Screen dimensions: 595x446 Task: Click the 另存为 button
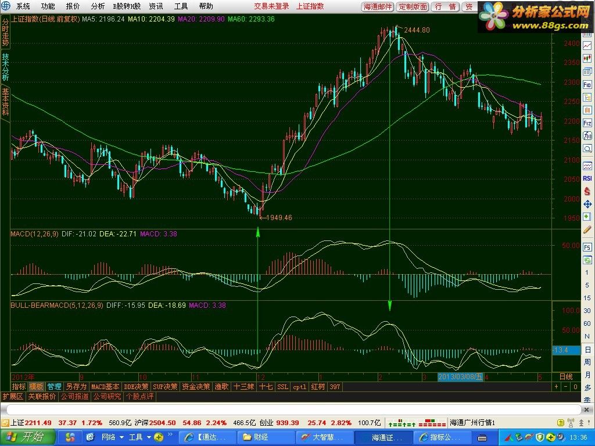pyautogui.click(x=76, y=387)
